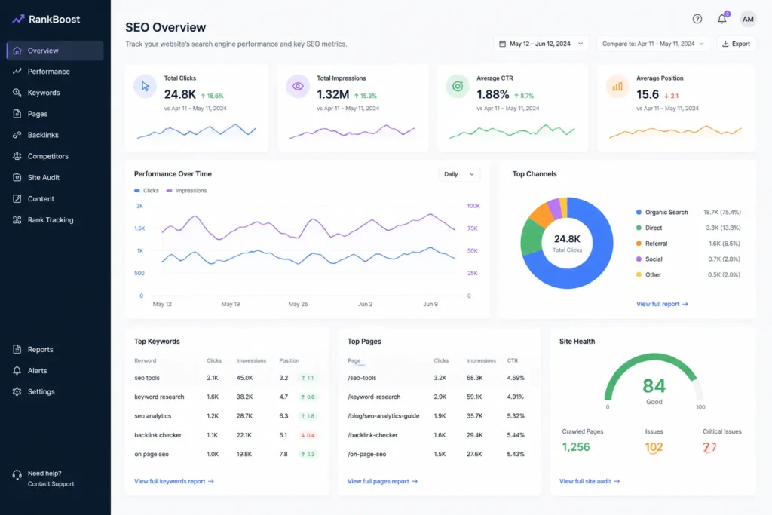This screenshot has width=772, height=515.
Task: Click the Performance chart icon in sidebar
Action: tap(17, 72)
